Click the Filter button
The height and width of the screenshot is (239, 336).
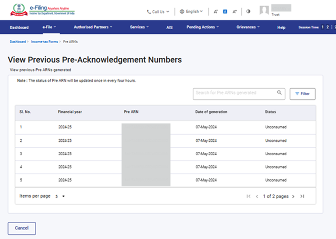(302, 94)
